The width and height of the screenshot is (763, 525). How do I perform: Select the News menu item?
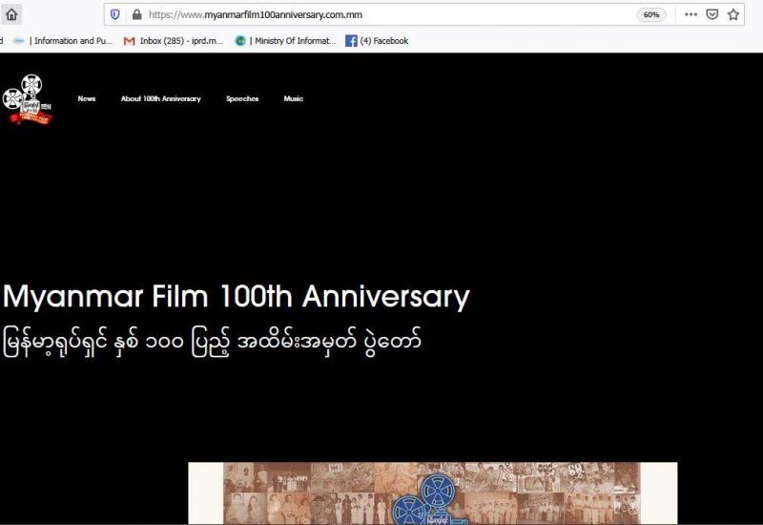(x=87, y=98)
